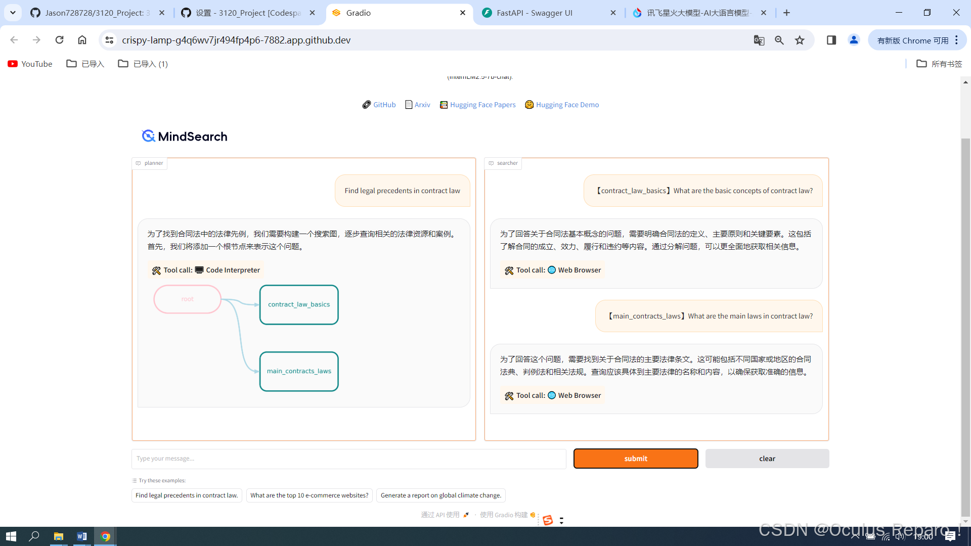Screen dimensions: 971x546
Task: Click the root node in the search graph
Action: [x=187, y=299]
